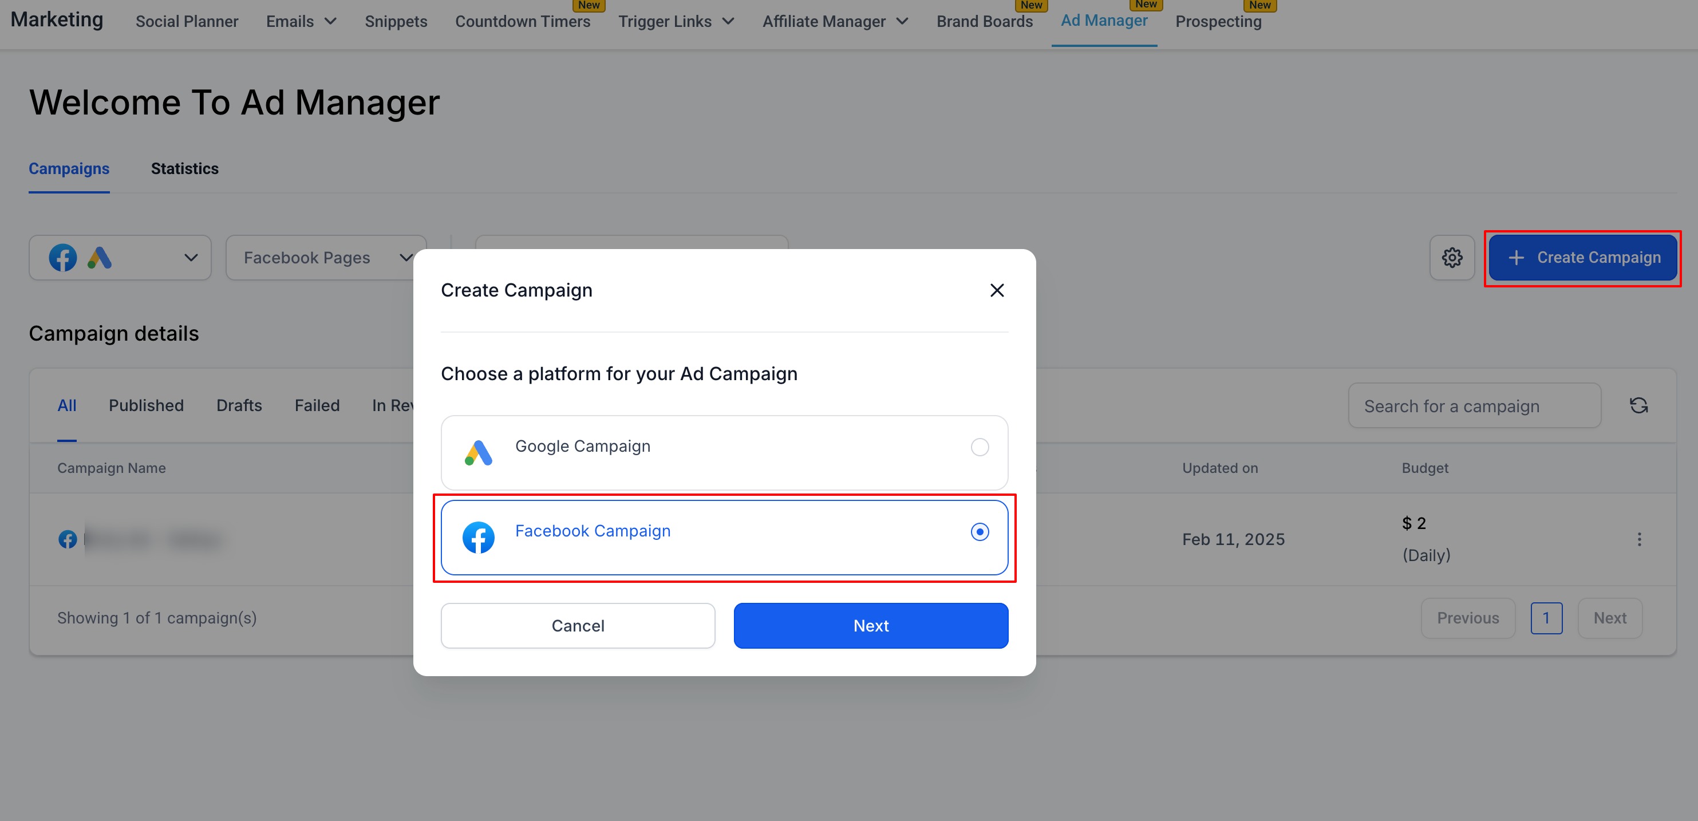This screenshot has width=1698, height=821.
Task: Expand the Emails menu chevron
Action: [331, 22]
